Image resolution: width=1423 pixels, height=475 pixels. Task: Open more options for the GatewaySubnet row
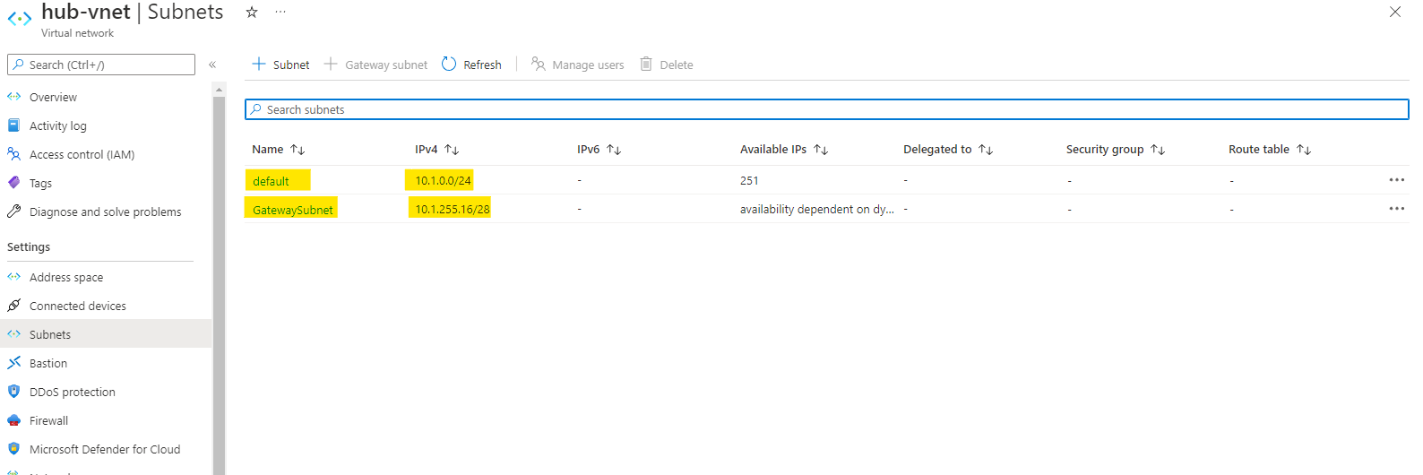1396,209
